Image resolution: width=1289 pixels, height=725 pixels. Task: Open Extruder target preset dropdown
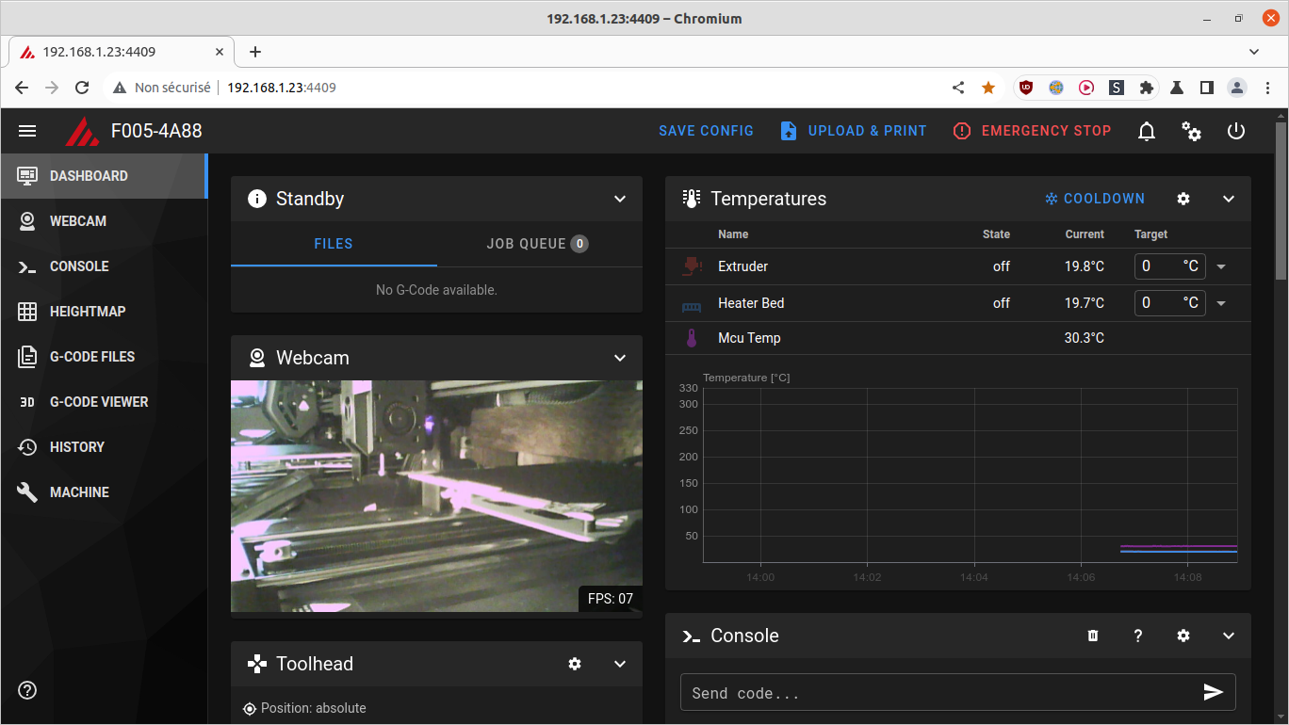click(1221, 266)
